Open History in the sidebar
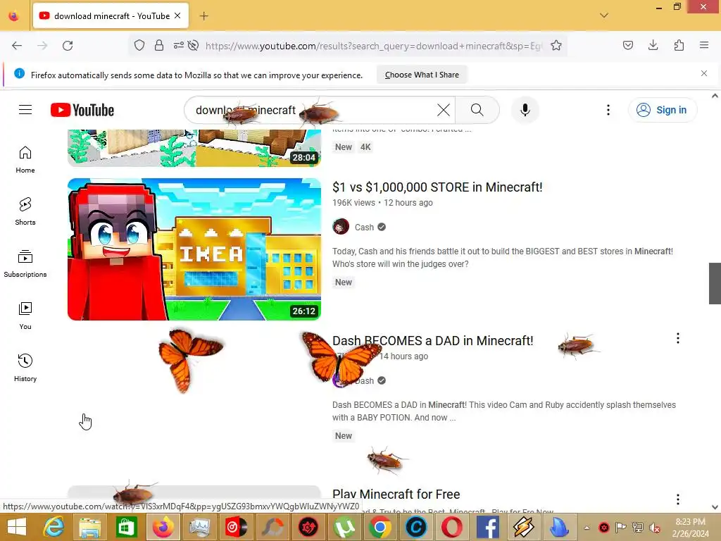721x541 pixels. 25,368
